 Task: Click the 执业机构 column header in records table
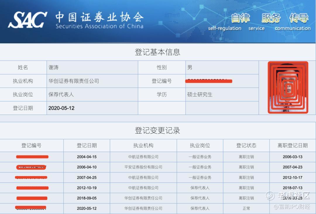coord(143,145)
